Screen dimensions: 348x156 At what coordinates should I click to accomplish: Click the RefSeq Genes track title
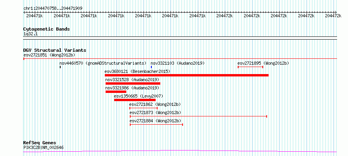click(40, 143)
